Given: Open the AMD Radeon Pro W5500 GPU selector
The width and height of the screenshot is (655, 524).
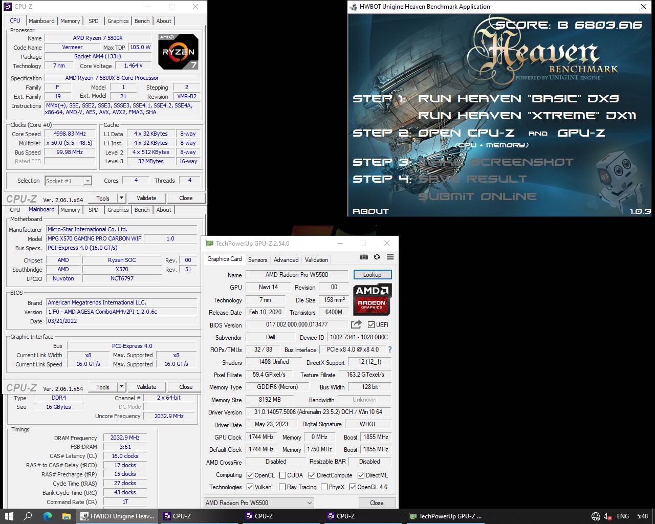Looking at the screenshot, I should [x=259, y=503].
